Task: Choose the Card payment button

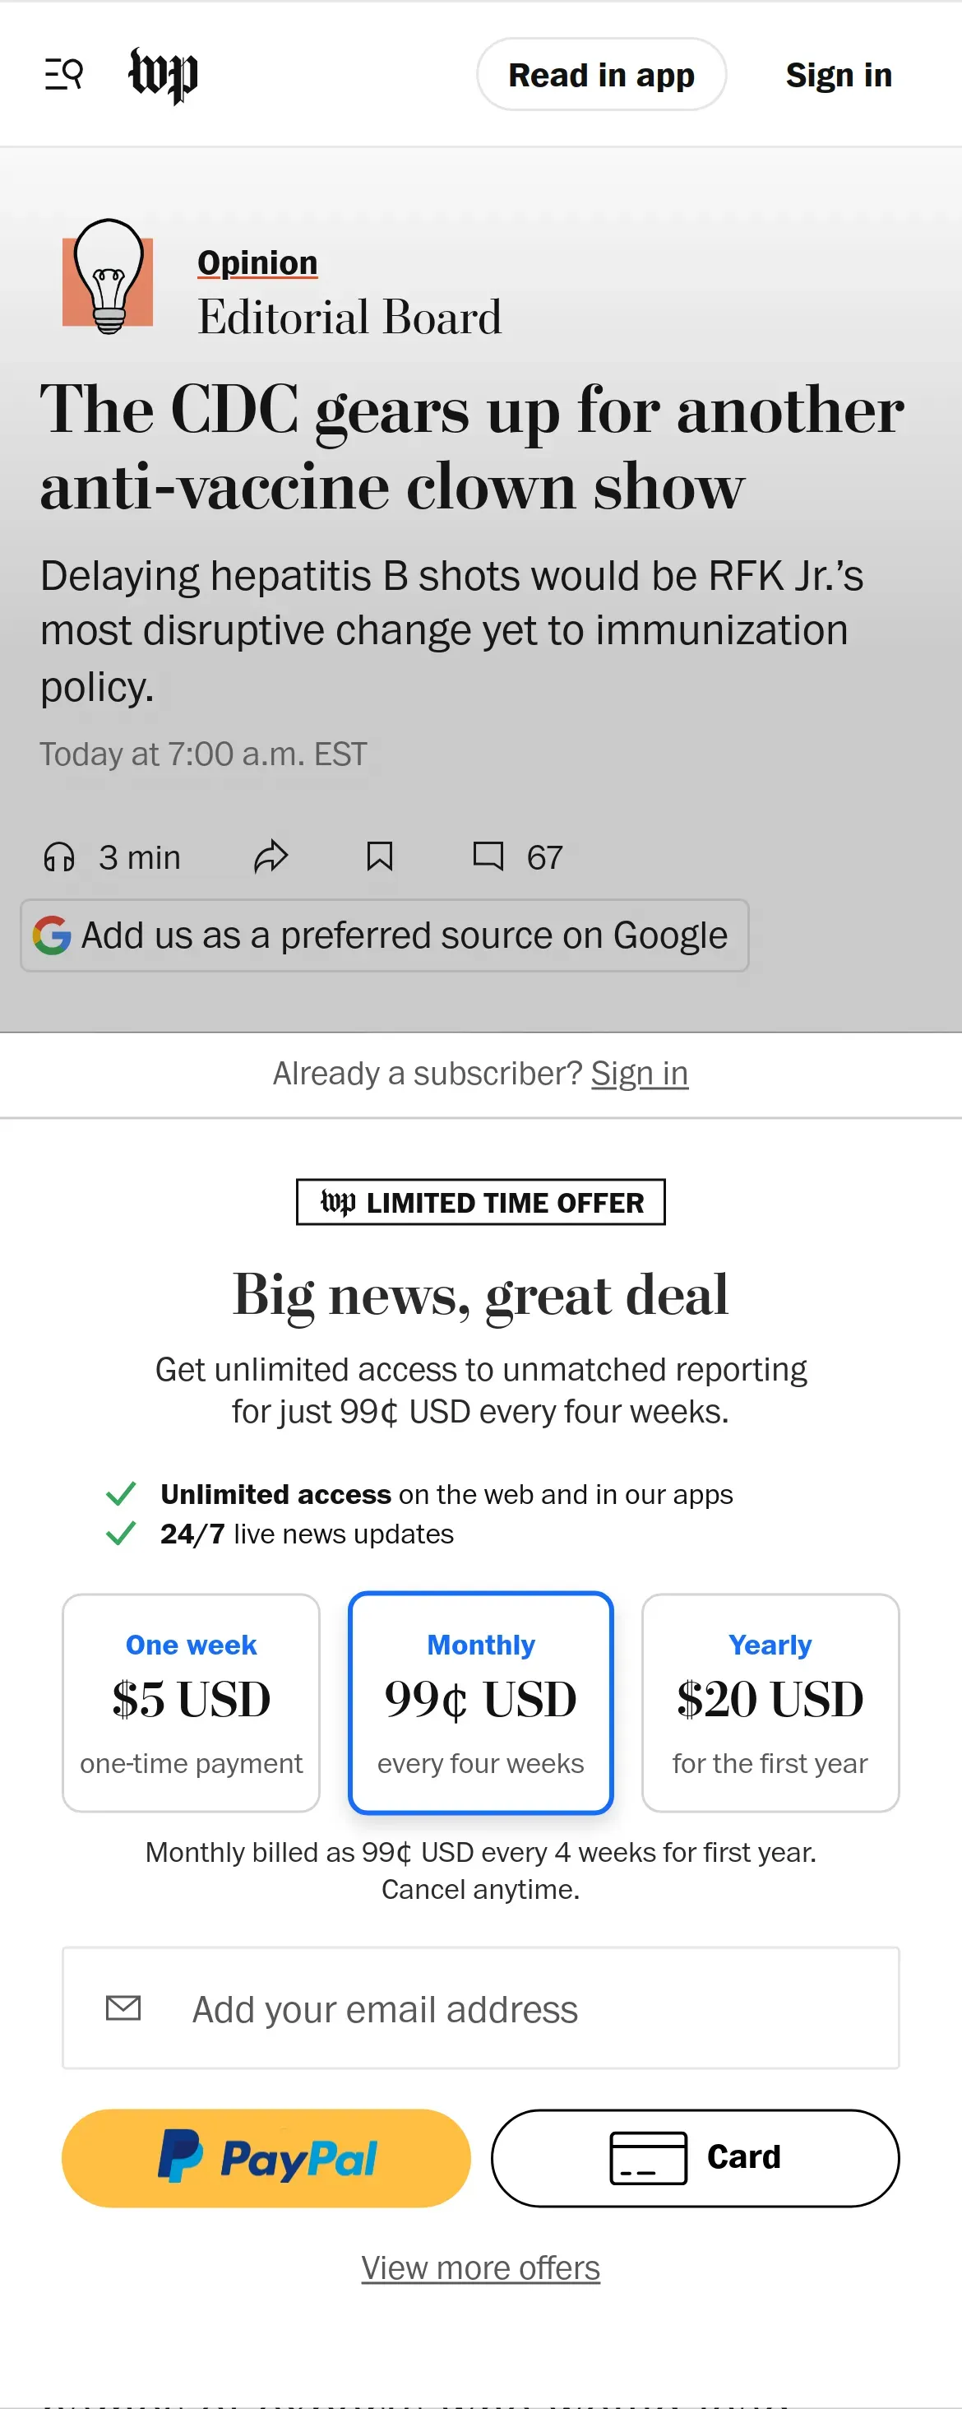Action: click(695, 2157)
